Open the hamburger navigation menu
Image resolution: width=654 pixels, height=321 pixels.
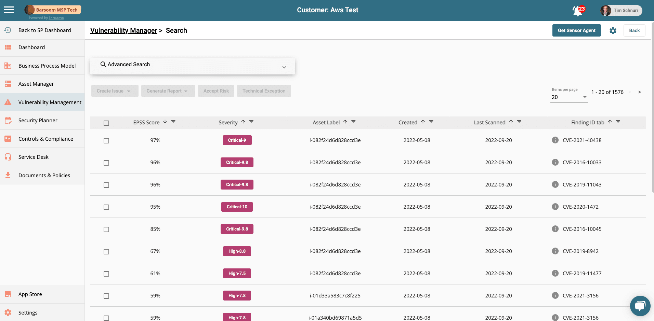point(9,10)
